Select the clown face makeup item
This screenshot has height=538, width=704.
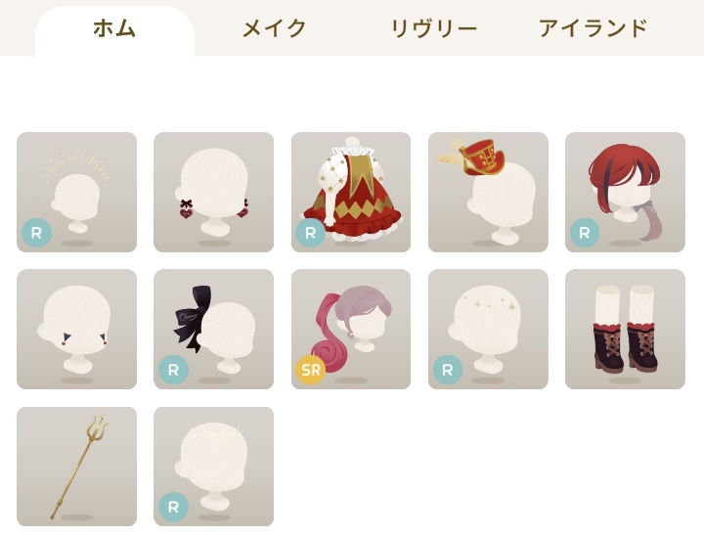77,330
